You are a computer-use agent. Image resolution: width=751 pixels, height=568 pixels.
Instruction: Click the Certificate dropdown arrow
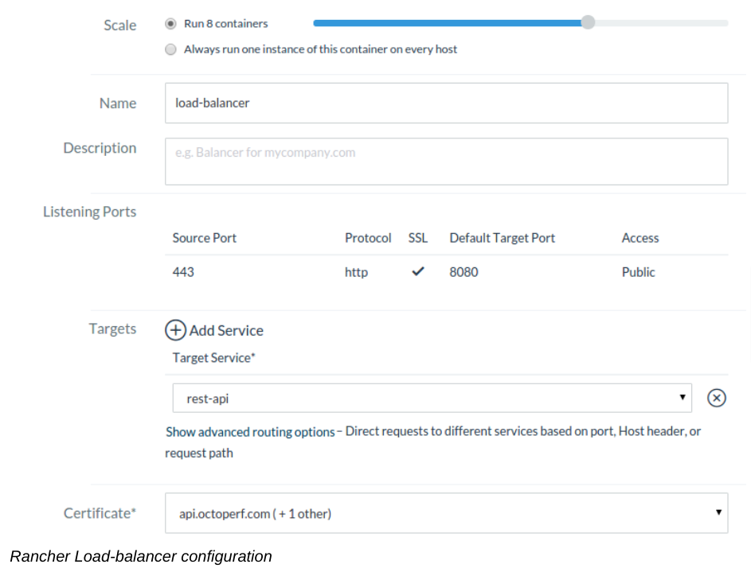coord(718,513)
